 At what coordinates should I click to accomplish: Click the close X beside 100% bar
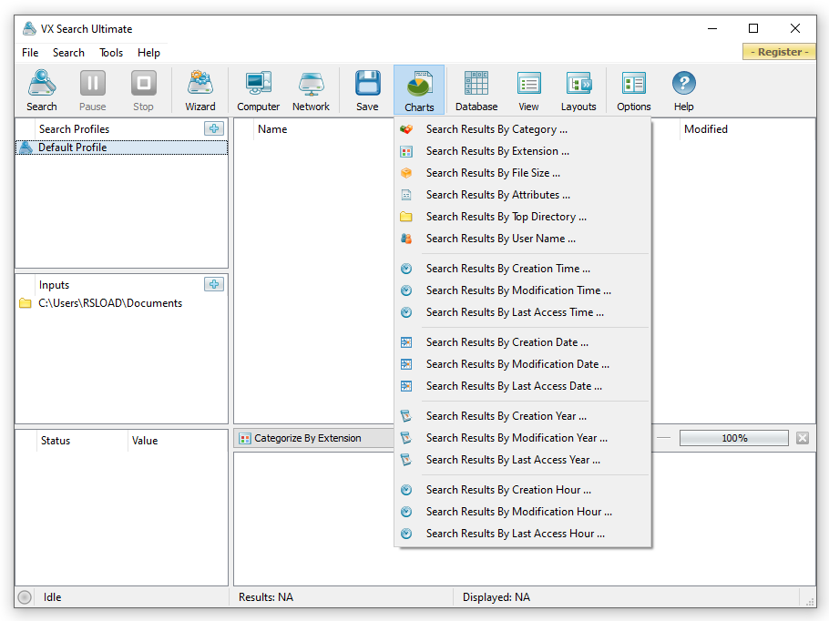tap(803, 438)
